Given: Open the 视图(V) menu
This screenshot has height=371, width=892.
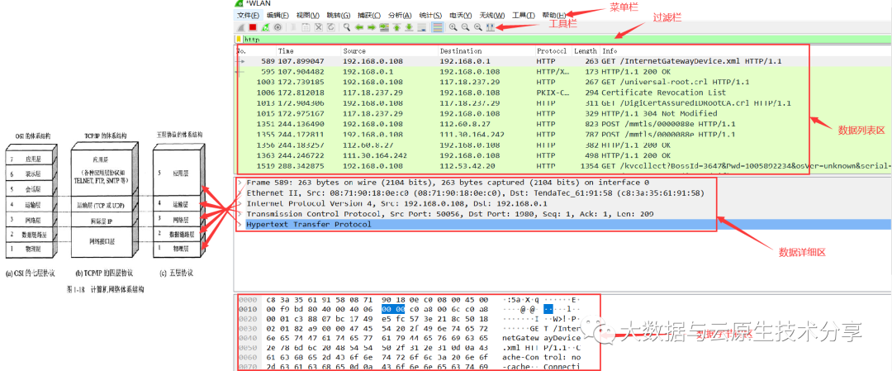Looking at the screenshot, I should tap(308, 16).
